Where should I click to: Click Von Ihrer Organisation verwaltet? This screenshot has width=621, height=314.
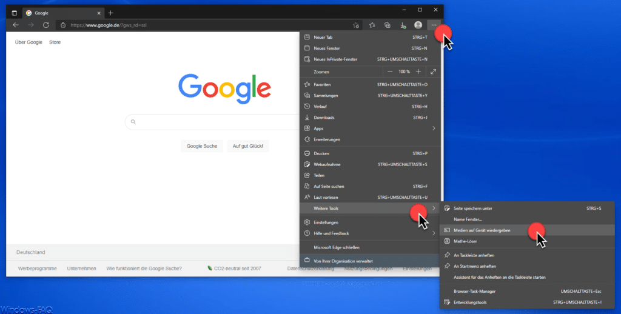click(370, 261)
